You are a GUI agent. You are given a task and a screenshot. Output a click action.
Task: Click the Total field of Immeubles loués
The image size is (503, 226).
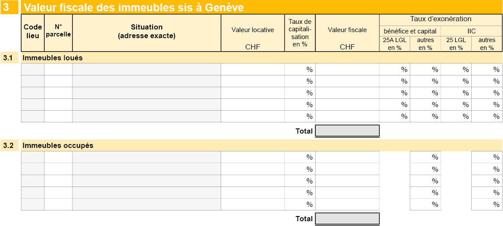[x=347, y=131]
